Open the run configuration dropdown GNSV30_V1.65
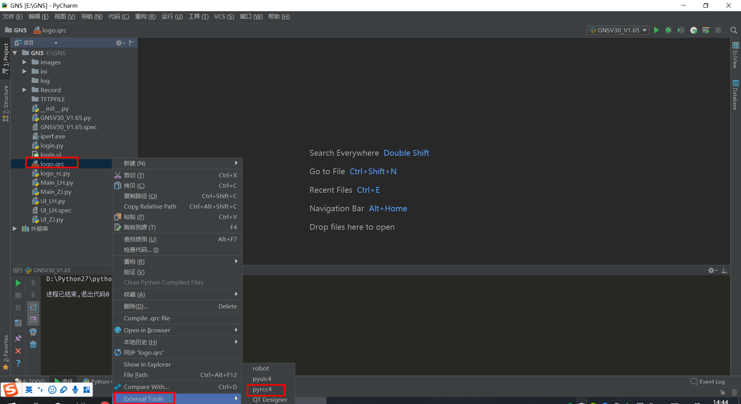The height and width of the screenshot is (404, 741). [x=617, y=30]
